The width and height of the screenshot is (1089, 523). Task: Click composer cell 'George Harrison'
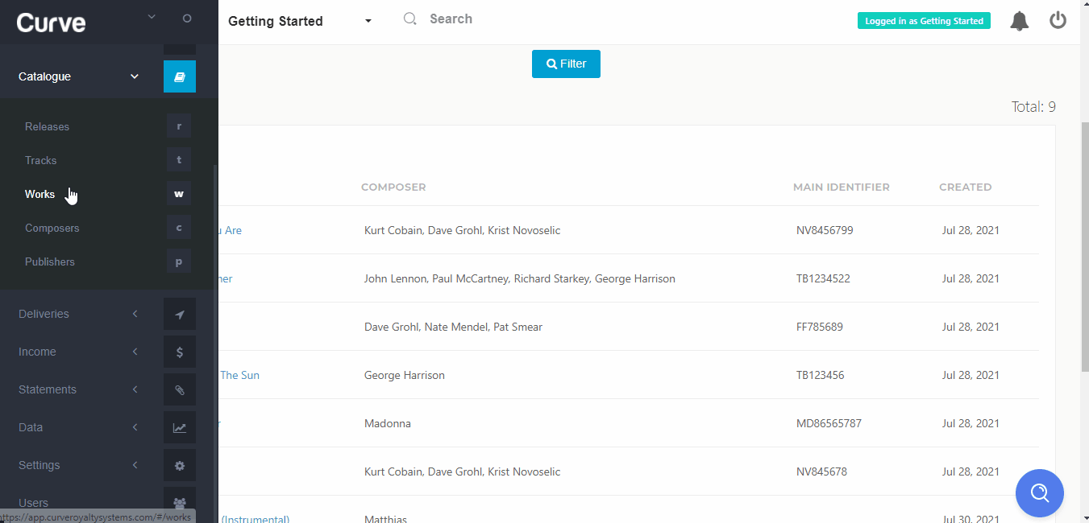click(x=405, y=375)
